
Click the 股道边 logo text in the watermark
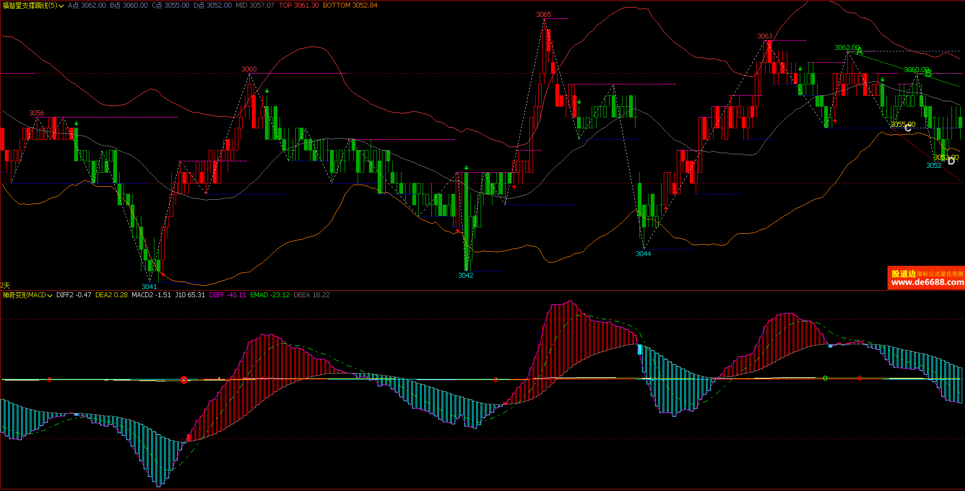(903, 274)
